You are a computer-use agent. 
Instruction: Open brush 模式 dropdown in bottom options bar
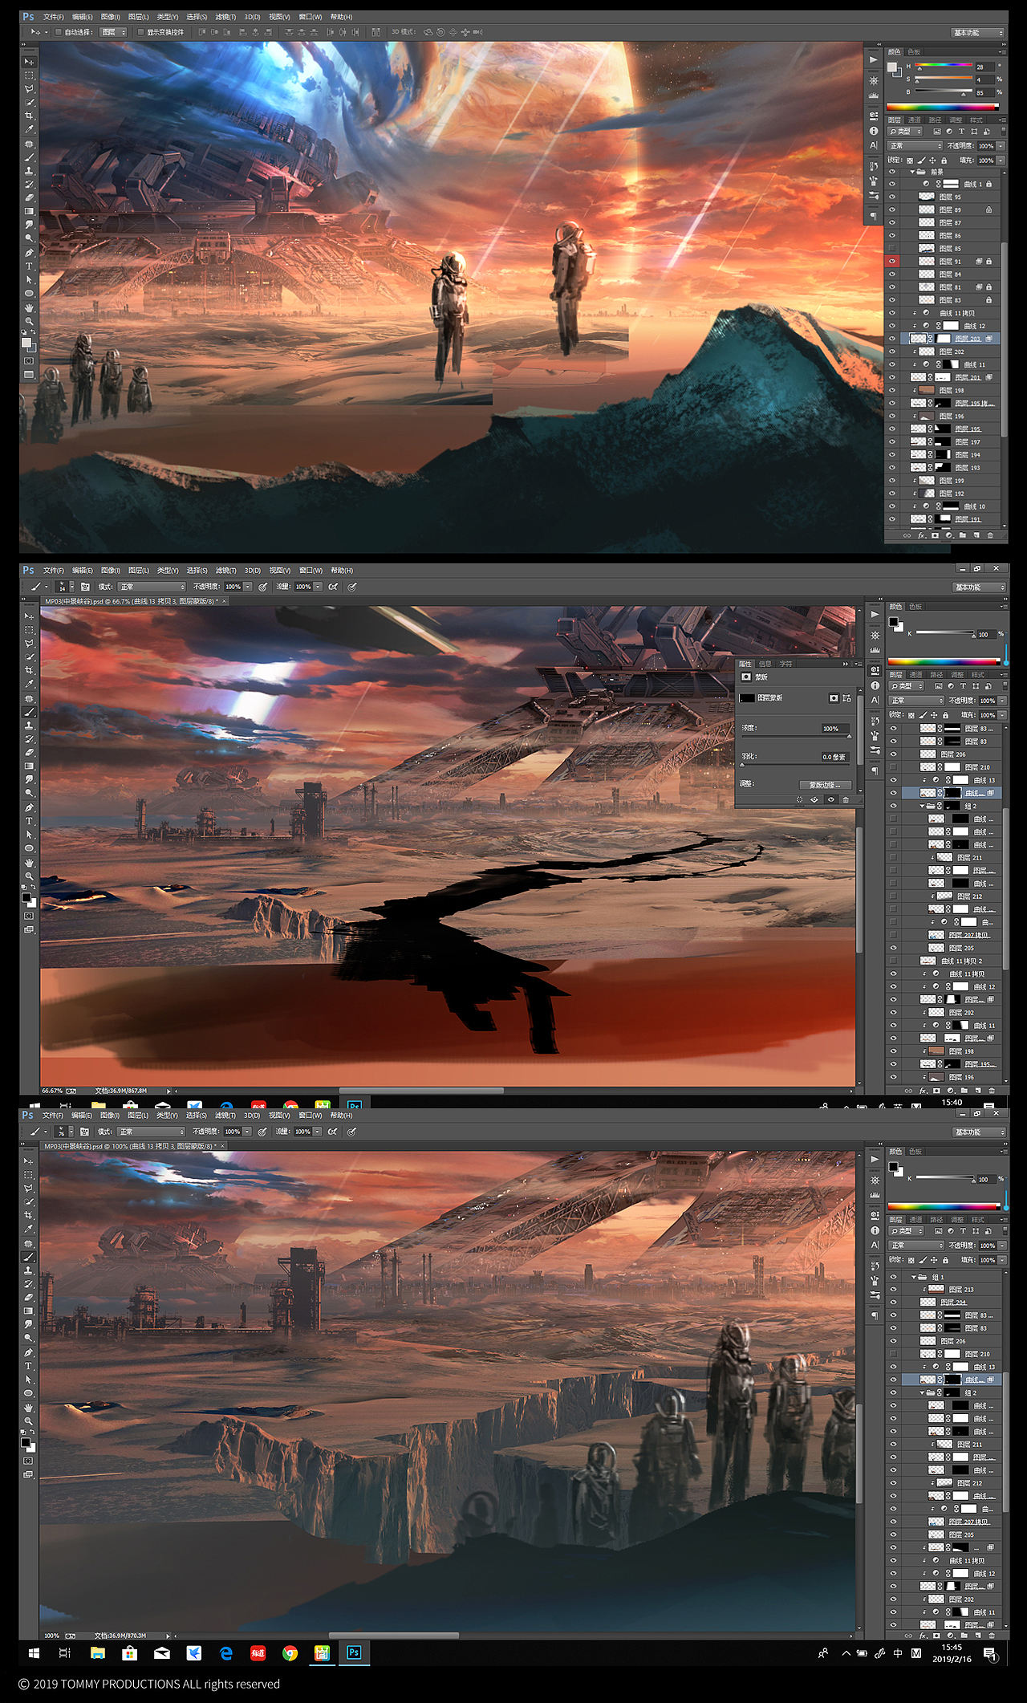tap(151, 1132)
